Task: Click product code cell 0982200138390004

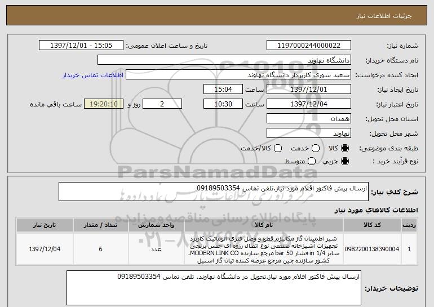Action: click(x=372, y=249)
